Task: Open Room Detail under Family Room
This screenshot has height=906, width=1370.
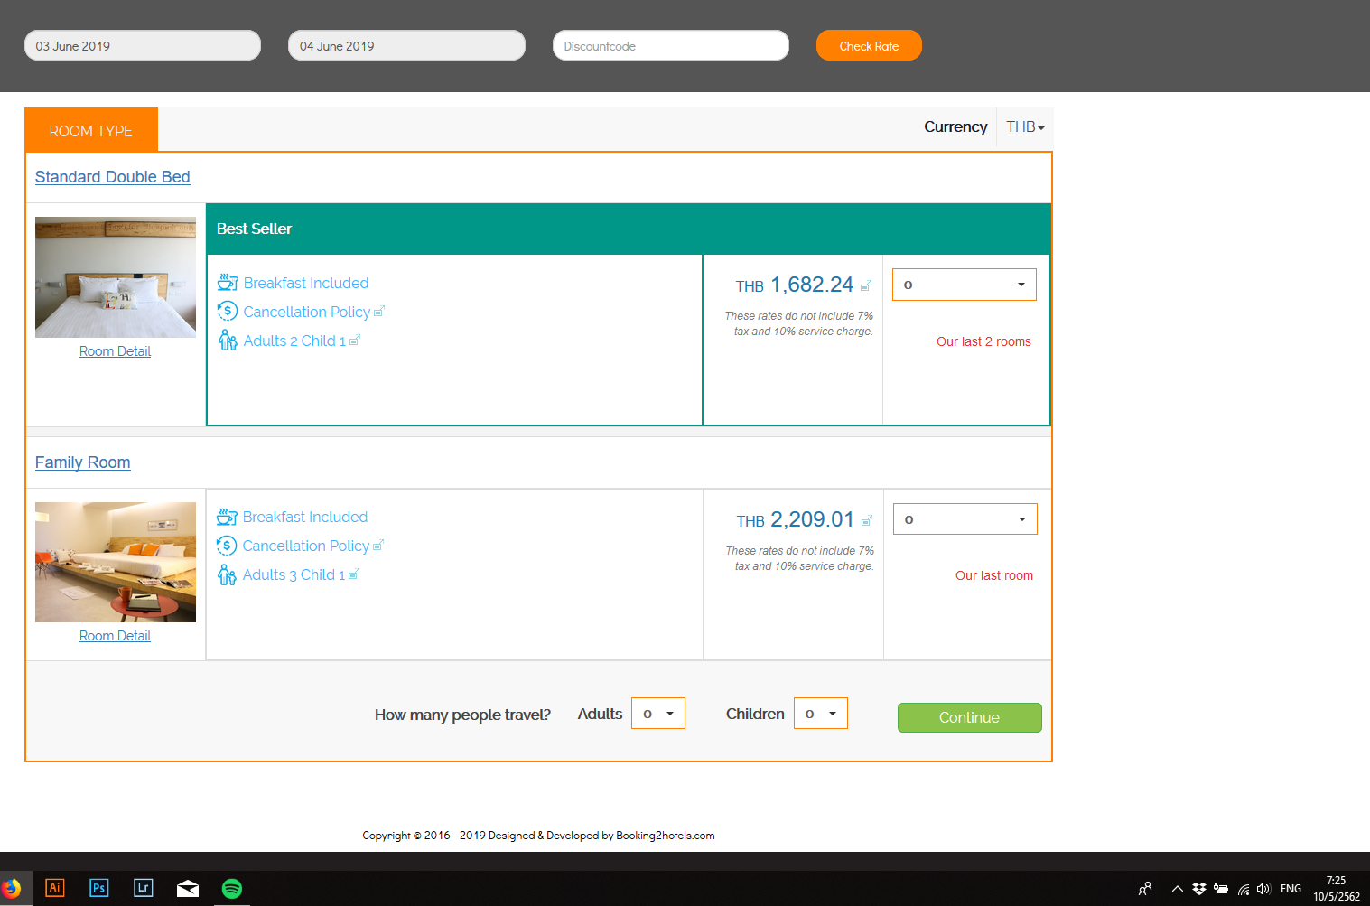Action: coord(115,636)
